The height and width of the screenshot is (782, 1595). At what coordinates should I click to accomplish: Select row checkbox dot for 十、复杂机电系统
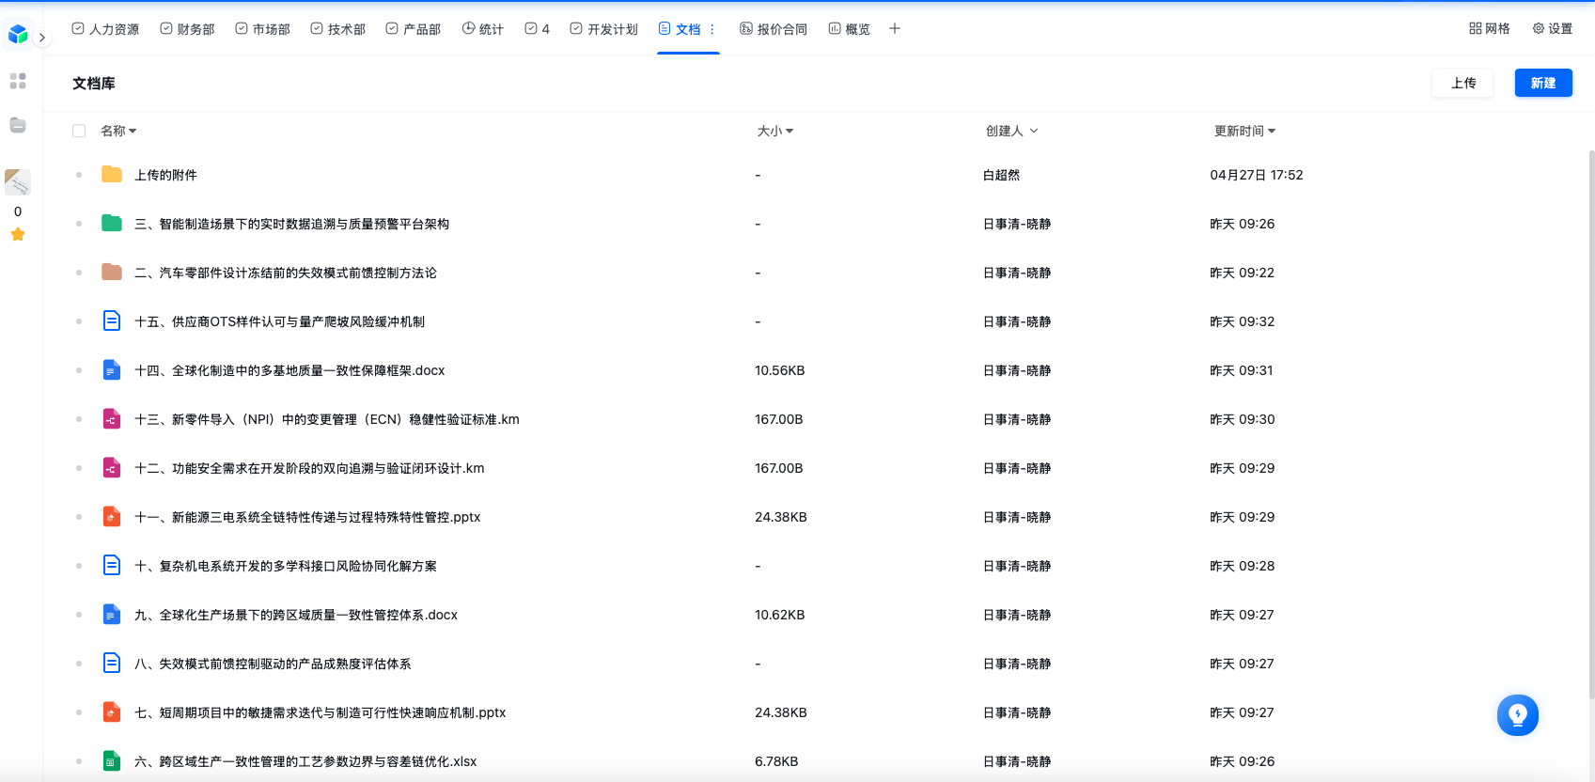(x=79, y=566)
